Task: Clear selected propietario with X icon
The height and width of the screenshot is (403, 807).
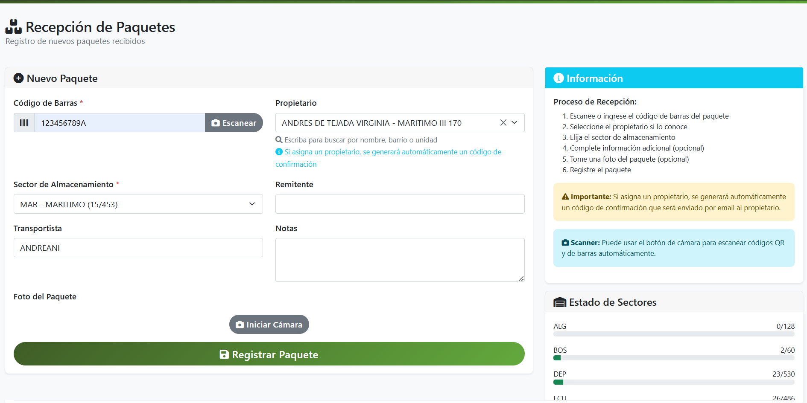Action: click(x=503, y=123)
